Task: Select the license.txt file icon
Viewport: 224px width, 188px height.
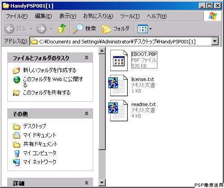Action: pyautogui.click(x=118, y=85)
